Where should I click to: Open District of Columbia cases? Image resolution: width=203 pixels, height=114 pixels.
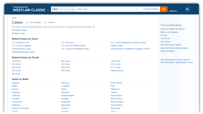[20, 108]
